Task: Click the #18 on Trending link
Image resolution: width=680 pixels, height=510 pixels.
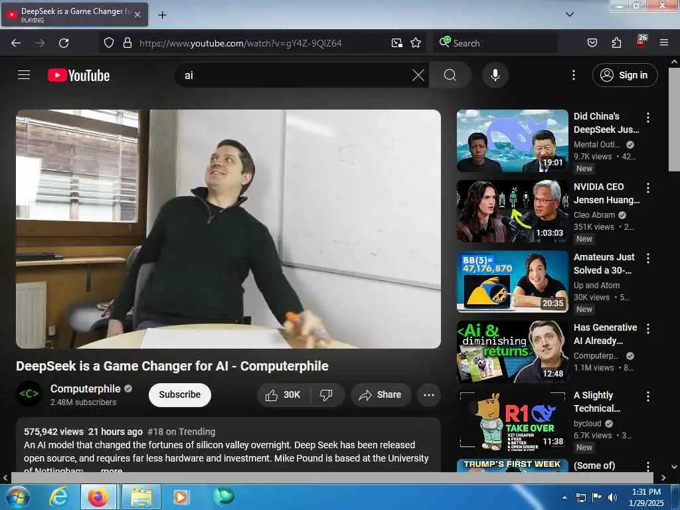Action: click(181, 432)
